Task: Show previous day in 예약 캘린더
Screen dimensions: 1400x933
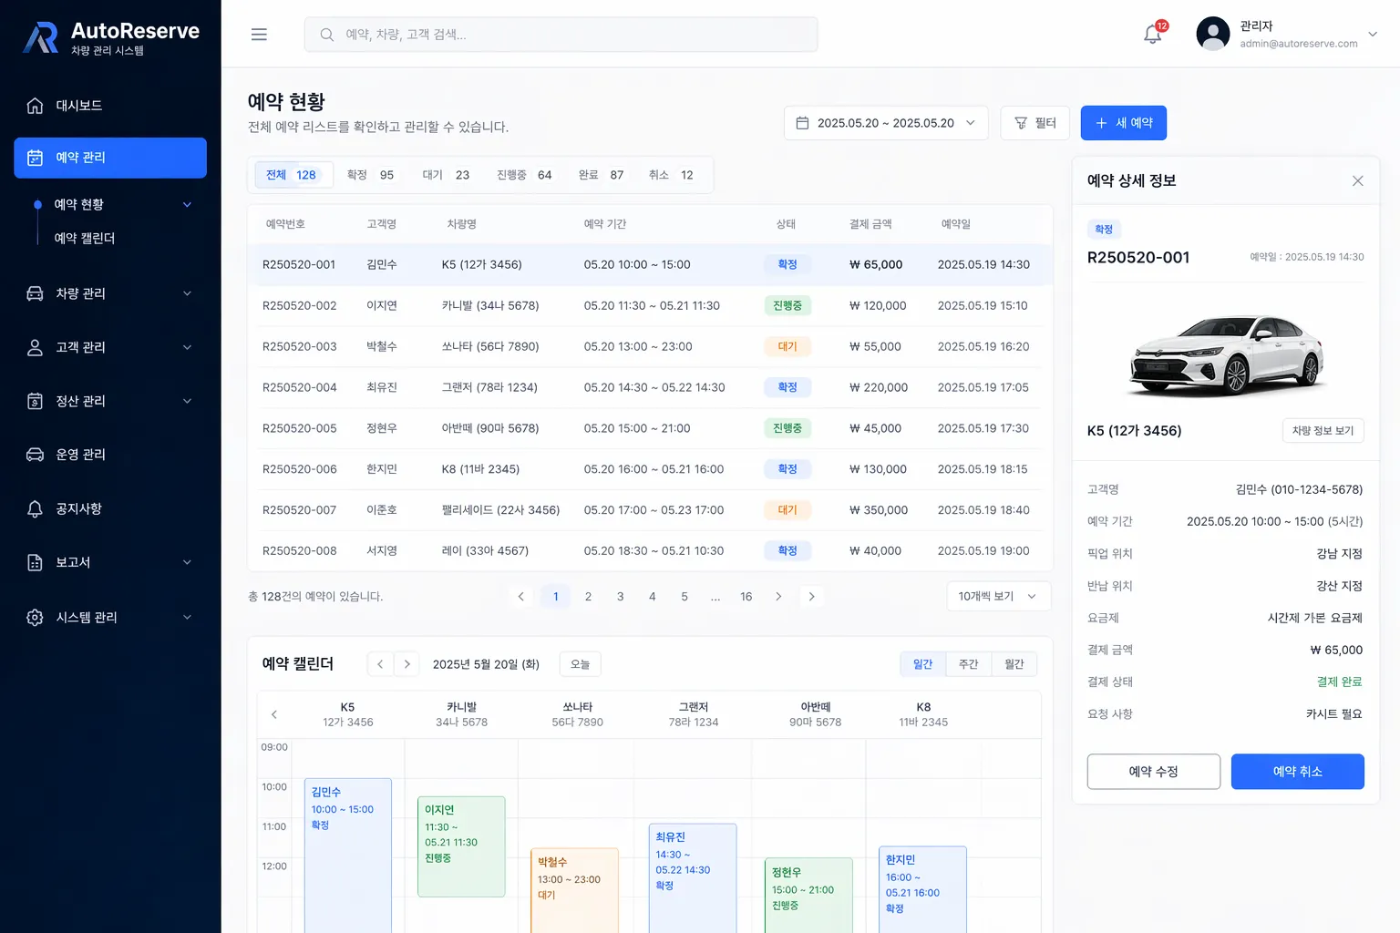Action: [x=380, y=664]
